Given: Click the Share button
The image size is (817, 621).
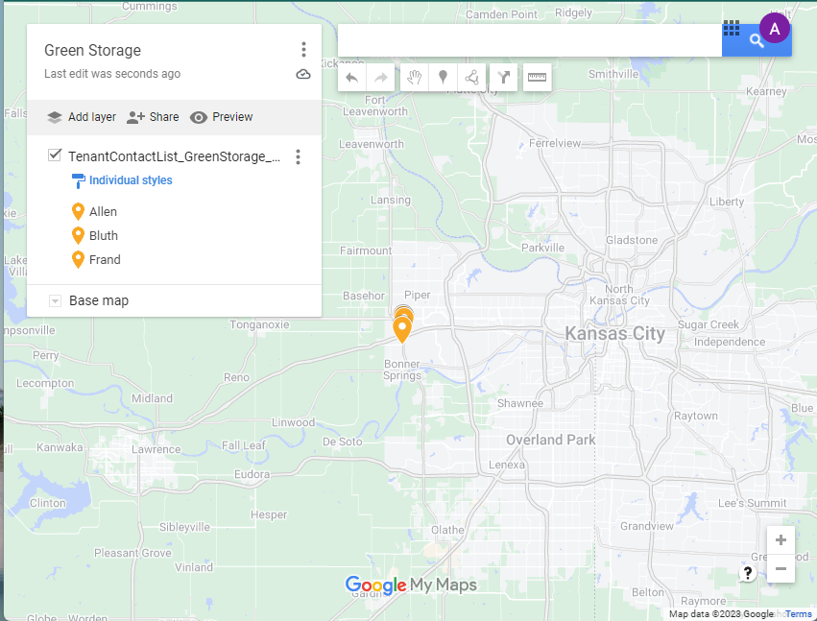Looking at the screenshot, I should click(x=153, y=117).
